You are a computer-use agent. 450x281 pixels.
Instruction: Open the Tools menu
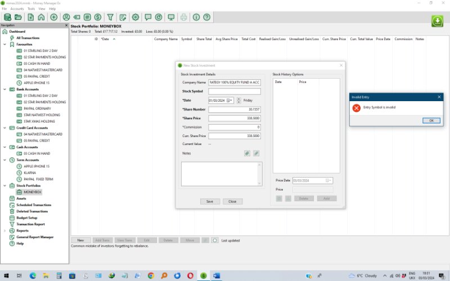pos(31,9)
